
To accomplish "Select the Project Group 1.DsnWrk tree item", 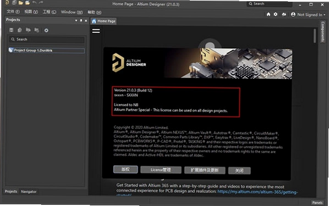I will (47, 51).
